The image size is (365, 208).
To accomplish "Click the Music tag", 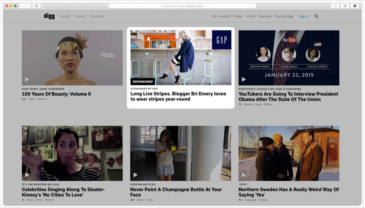I will coord(30,200).
